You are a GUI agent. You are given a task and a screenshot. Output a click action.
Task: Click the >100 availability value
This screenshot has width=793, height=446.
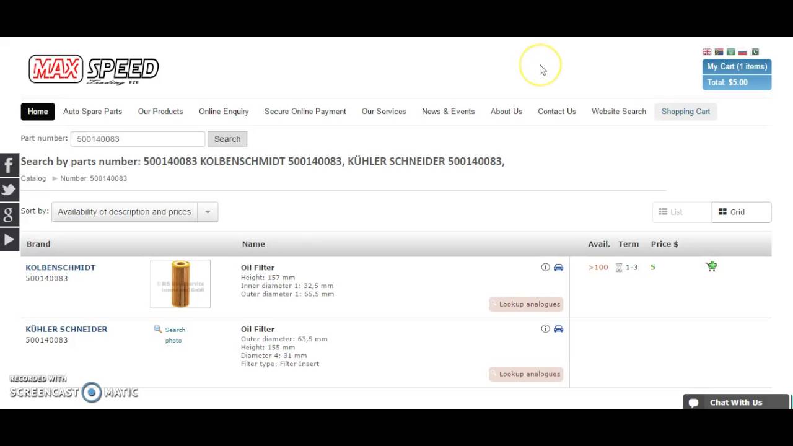598,268
